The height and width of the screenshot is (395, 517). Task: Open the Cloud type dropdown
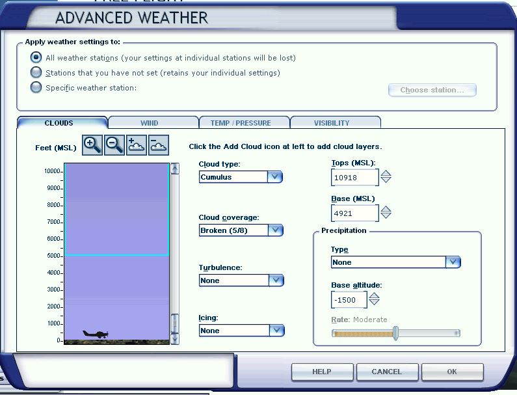275,177
